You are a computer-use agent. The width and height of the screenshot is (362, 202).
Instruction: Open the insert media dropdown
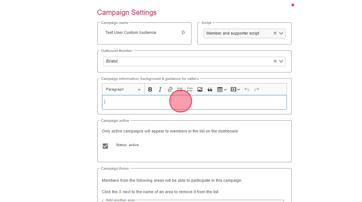[x=235, y=89]
